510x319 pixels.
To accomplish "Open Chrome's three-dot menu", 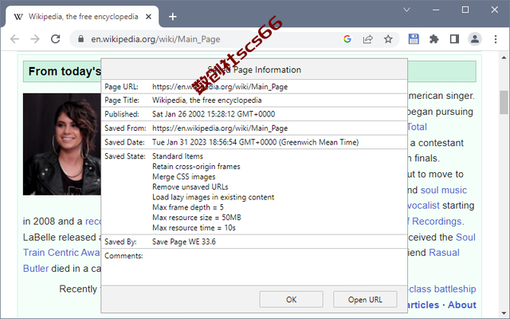I will pyautogui.click(x=496, y=39).
